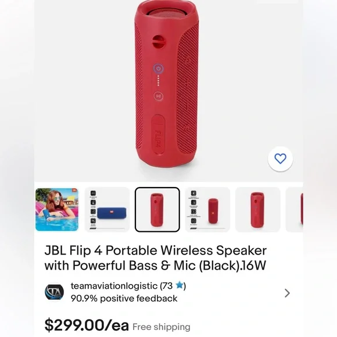Screen dimensions: 337x337
Task: Tap the heart watchlist icon
Action: click(x=280, y=159)
